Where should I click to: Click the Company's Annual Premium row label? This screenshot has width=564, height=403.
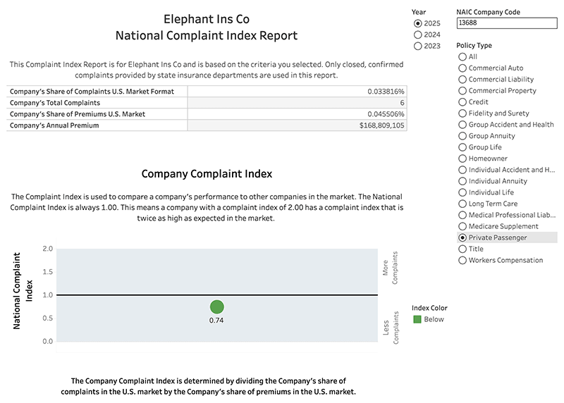click(54, 125)
